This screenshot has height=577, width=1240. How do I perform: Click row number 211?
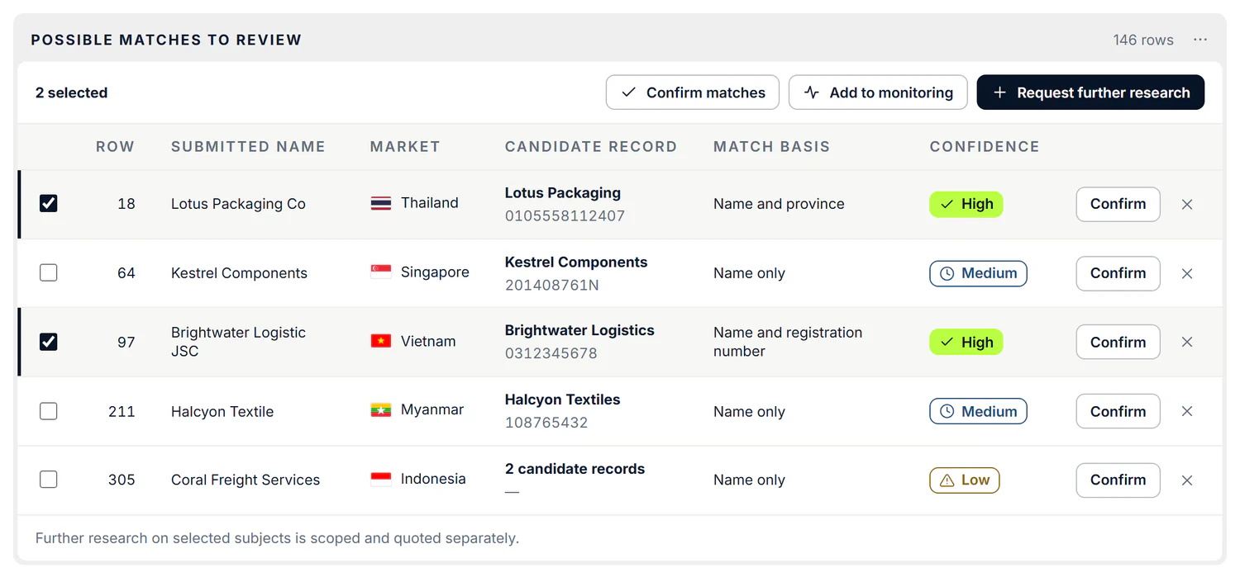pyautogui.click(x=122, y=411)
